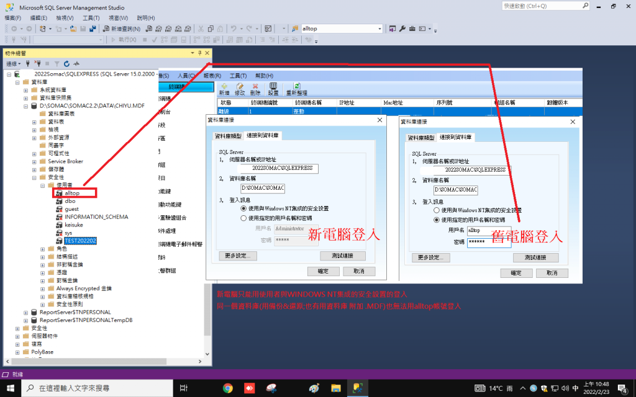Select Windows NT security radio in Administrator dialog
Image resolution: width=636 pixels, height=397 pixels.
[x=243, y=208]
